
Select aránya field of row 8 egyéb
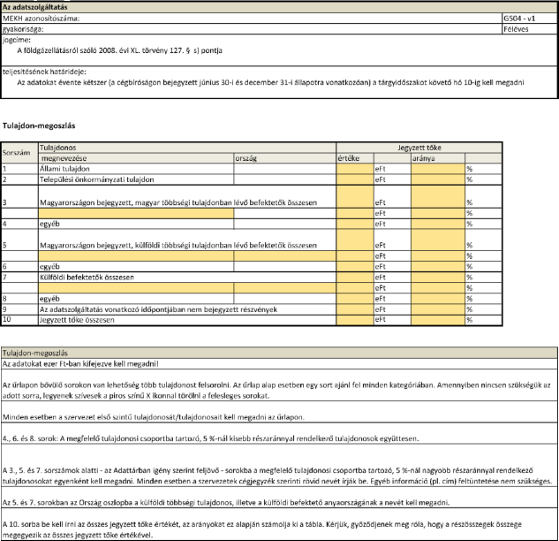coord(438,299)
